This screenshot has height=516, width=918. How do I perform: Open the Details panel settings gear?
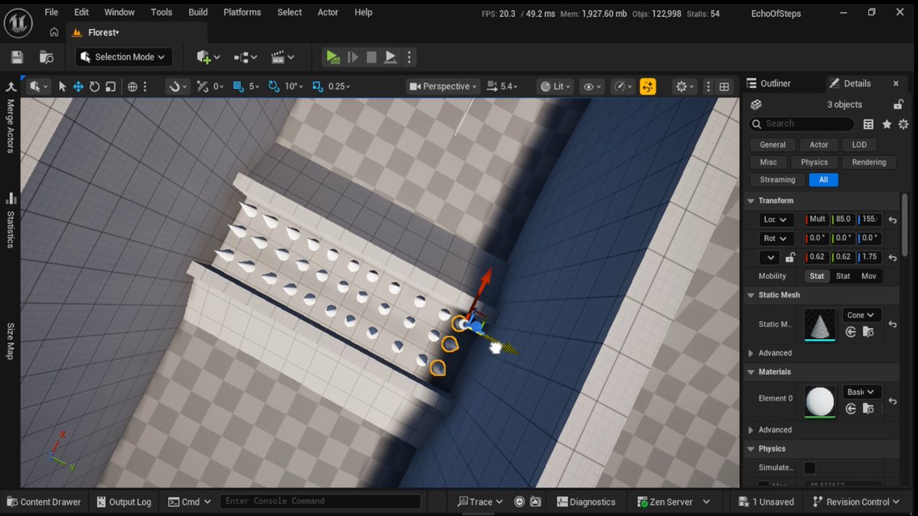point(903,124)
